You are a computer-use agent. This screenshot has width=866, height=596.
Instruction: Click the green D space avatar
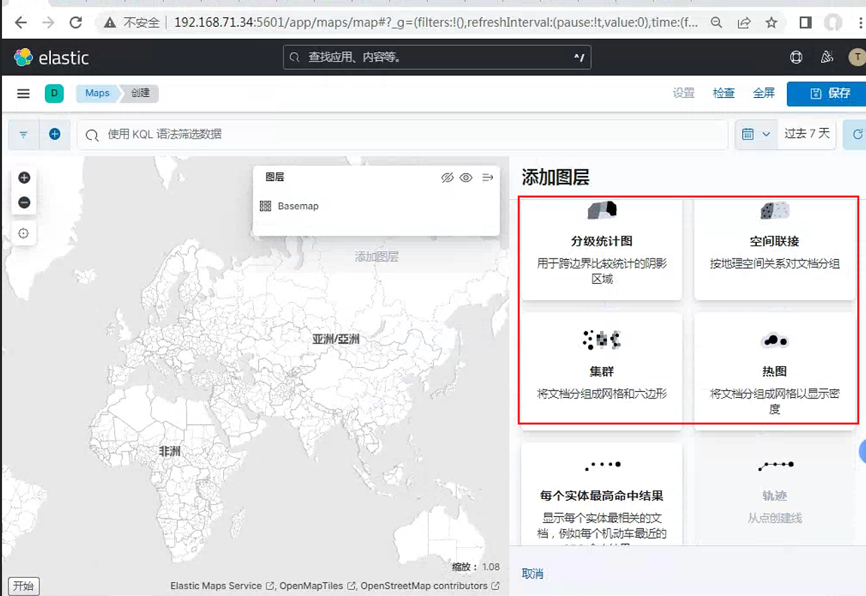(x=54, y=94)
